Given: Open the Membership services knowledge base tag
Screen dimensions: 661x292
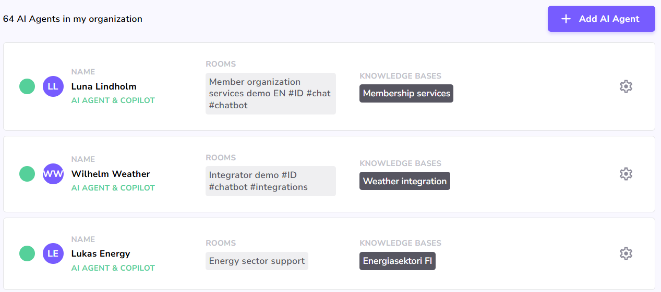Looking at the screenshot, I should tap(406, 94).
